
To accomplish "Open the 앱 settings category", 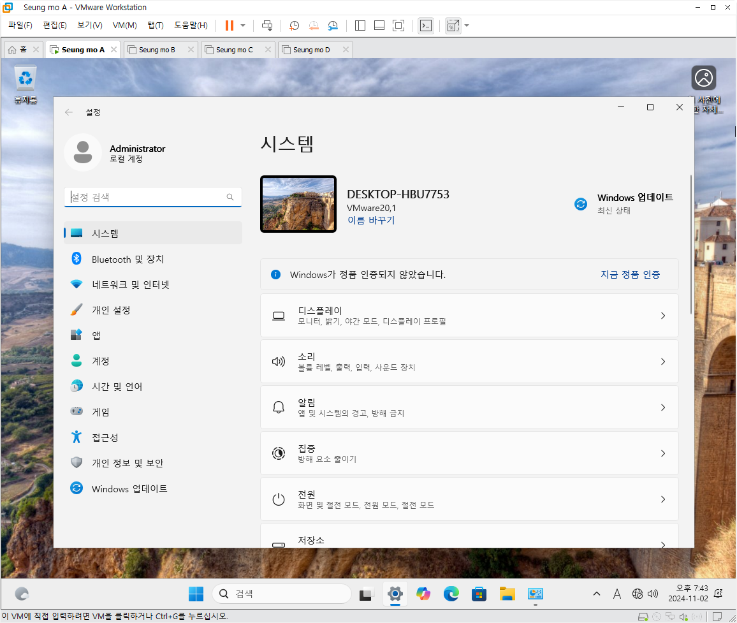I will coord(153,335).
